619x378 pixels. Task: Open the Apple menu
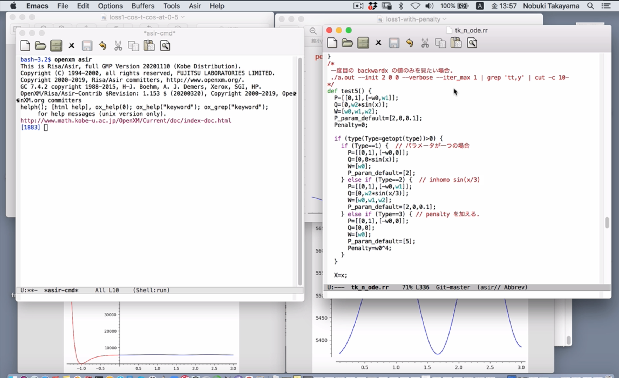coord(13,6)
